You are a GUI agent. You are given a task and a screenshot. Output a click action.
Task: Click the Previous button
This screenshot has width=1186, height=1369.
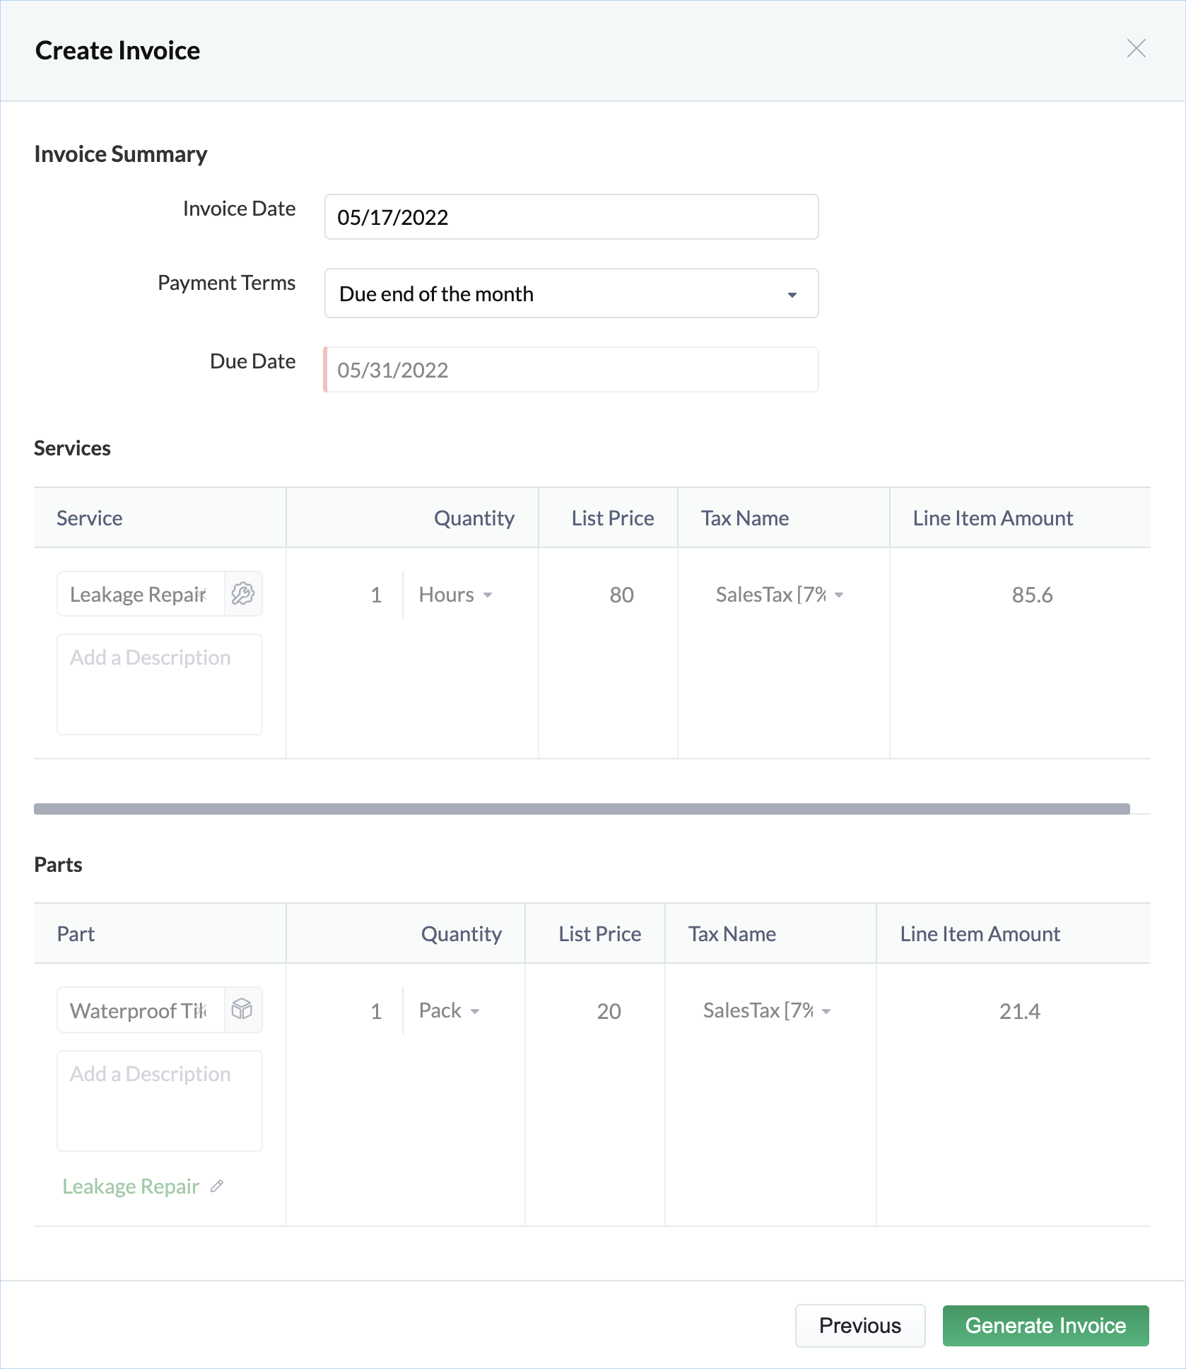tap(859, 1325)
